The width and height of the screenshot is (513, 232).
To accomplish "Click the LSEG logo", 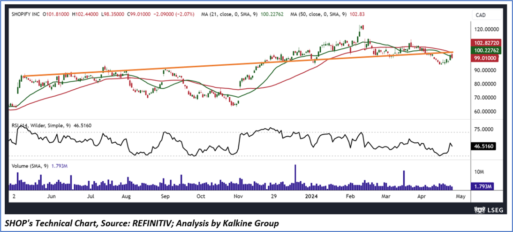I will click(x=488, y=210).
